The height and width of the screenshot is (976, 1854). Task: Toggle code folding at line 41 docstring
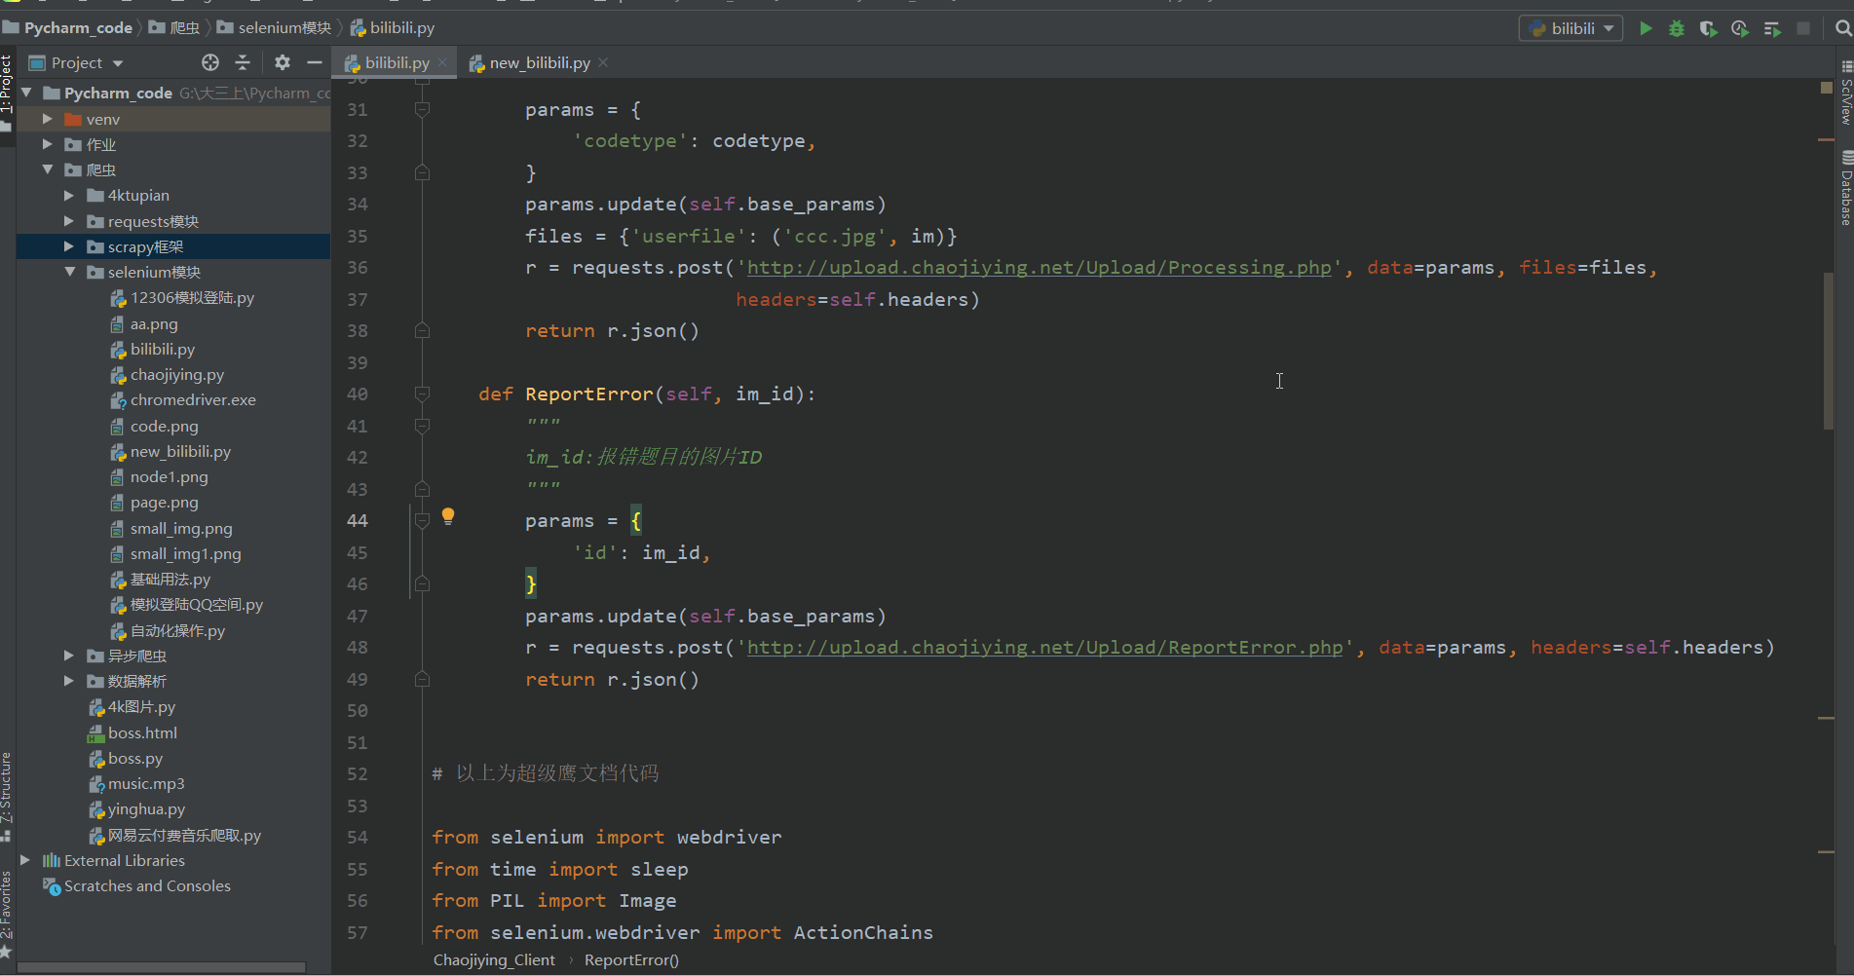coord(422,426)
